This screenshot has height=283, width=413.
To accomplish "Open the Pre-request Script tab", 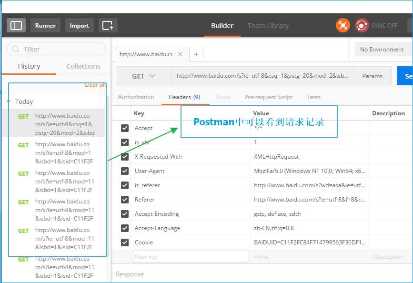I will [x=268, y=97].
